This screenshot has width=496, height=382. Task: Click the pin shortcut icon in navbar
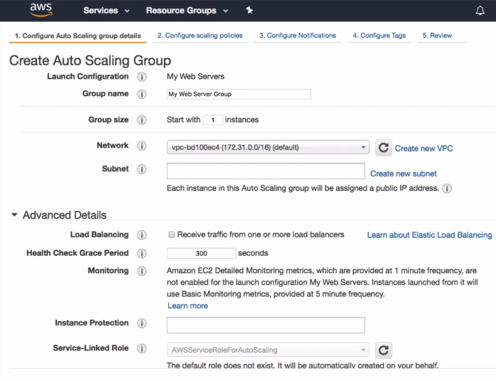[250, 10]
